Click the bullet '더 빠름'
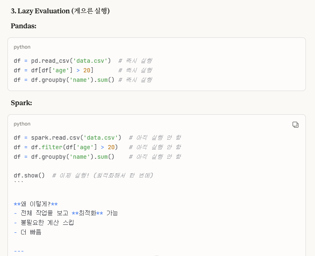The image size is (315, 256). (27, 232)
